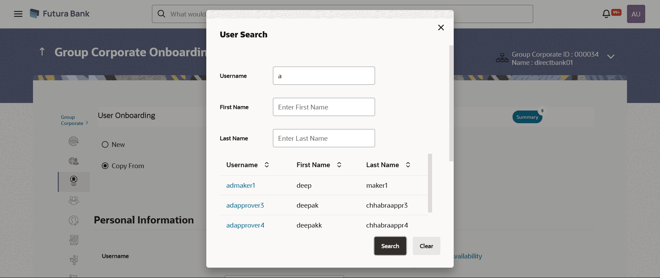Image resolution: width=660 pixels, height=278 pixels.
Task: Expand the Group Corporate ID dropdown chevron
Action: pyautogui.click(x=611, y=57)
